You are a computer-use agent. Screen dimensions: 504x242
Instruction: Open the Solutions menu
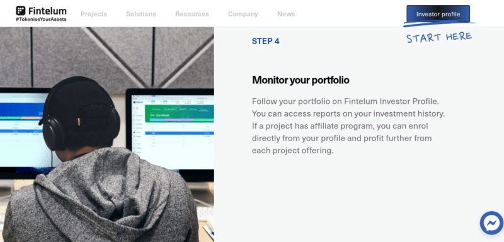(x=141, y=14)
